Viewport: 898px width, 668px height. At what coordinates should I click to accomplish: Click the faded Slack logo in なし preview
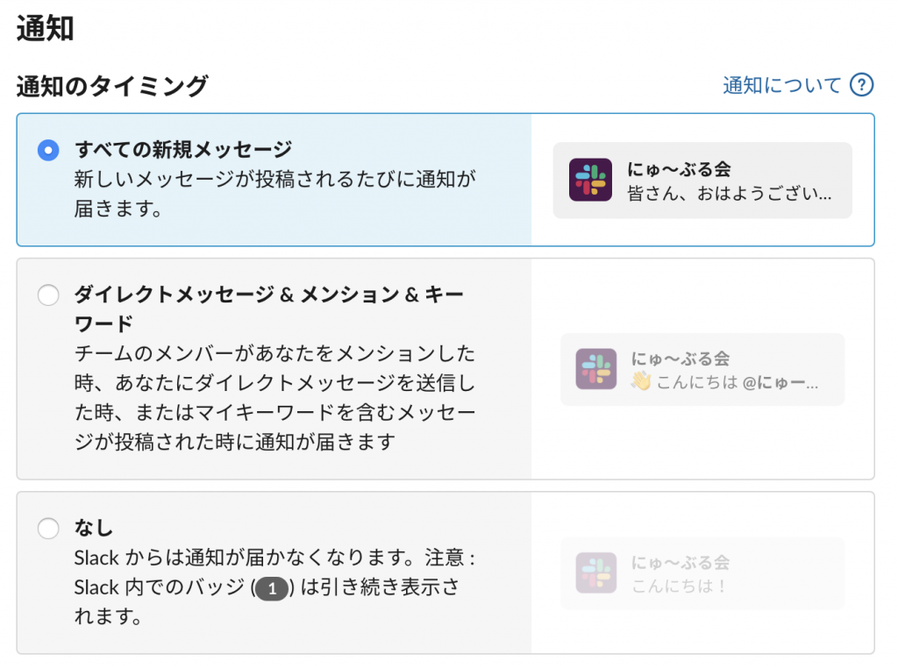[596, 572]
